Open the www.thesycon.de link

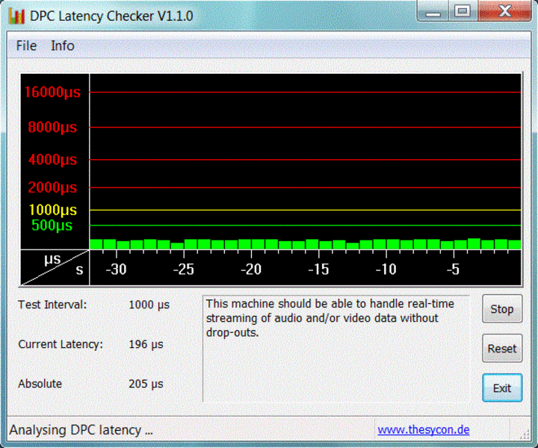pyautogui.click(x=424, y=429)
